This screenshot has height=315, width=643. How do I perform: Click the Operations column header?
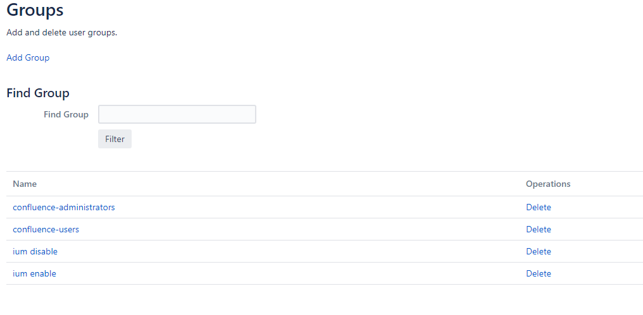(548, 184)
